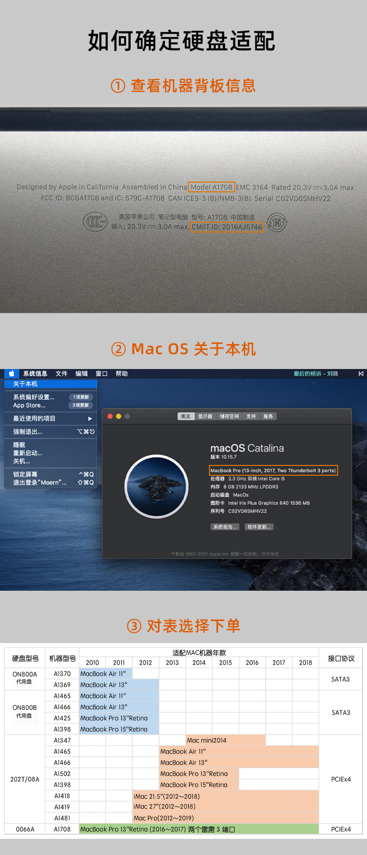
Task: Click the Model A1708 text on back panel
Action: click(x=211, y=187)
